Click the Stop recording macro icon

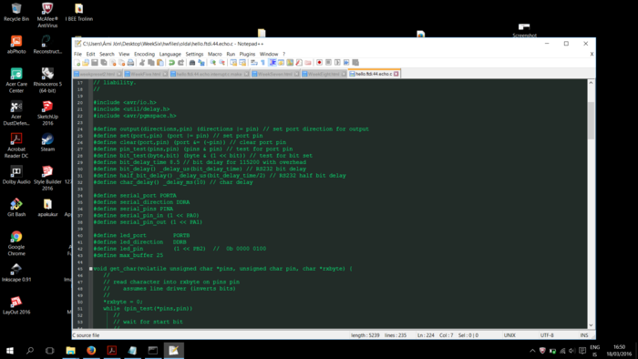pyautogui.click(x=328, y=63)
